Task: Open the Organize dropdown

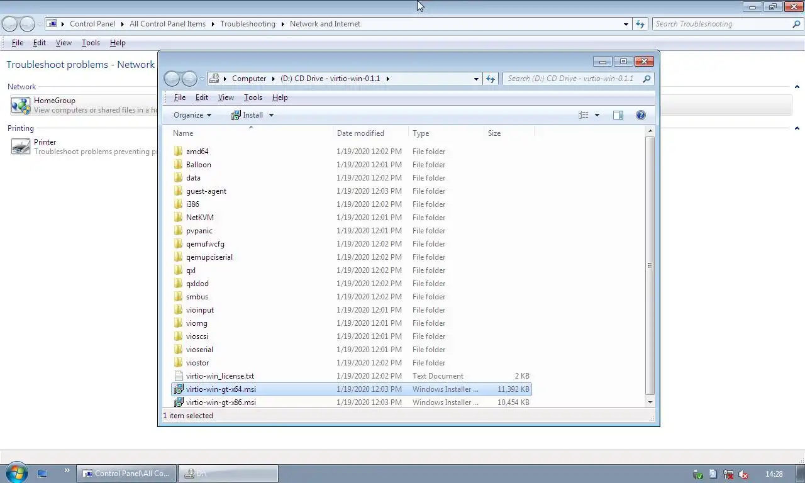Action: [x=192, y=115]
